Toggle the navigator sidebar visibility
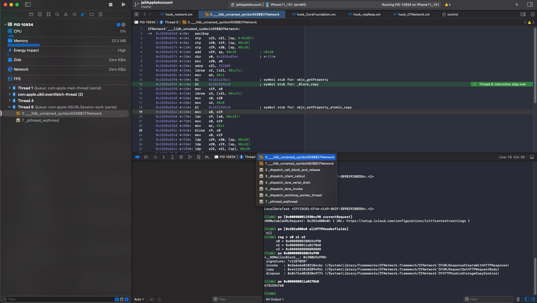Image resolution: width=537 pixels, height=303 pixels. click(28, 5)
